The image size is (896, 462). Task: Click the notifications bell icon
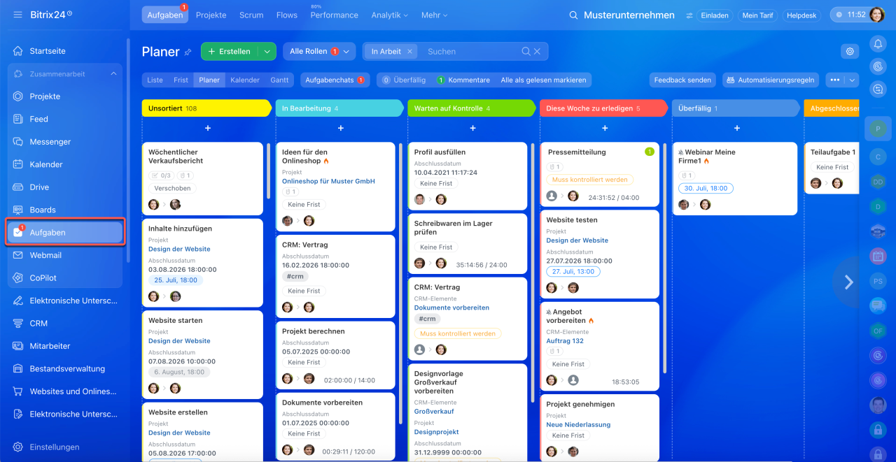(878, 44)
